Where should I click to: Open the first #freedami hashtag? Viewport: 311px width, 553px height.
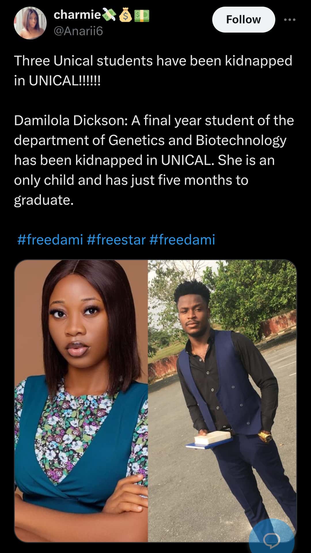pyautogui.click(x=50, y=239)
